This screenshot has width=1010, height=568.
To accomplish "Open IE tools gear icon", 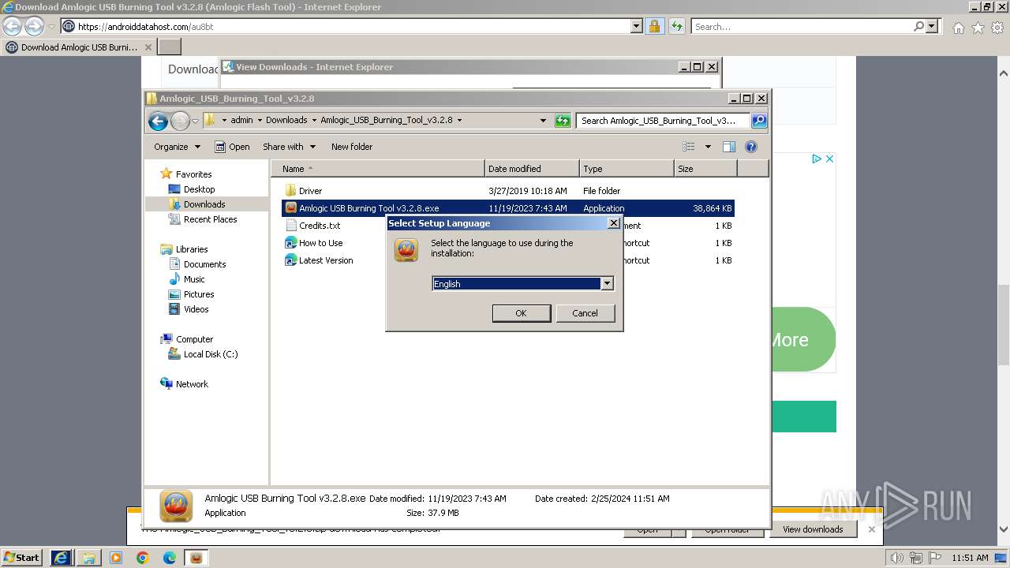I will pyautogui.click(x=997, y=28).
